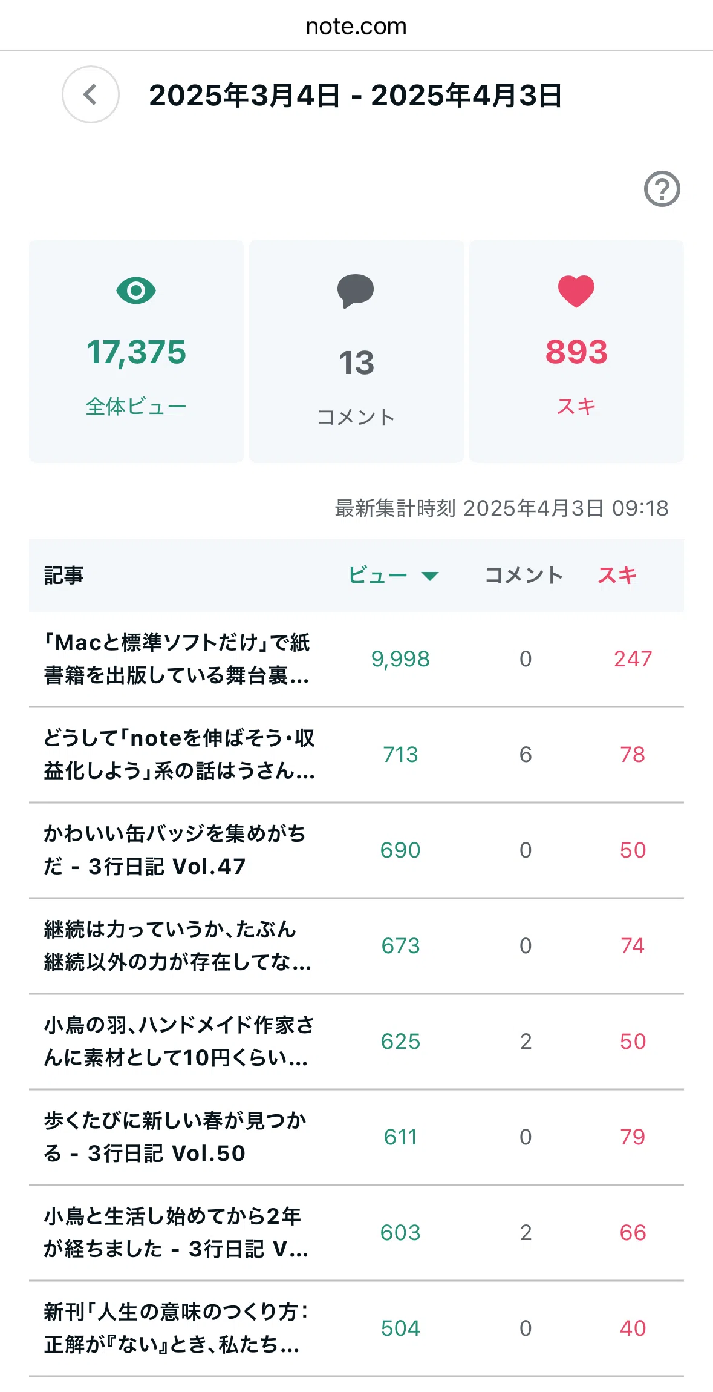
Task: Click the note.com address bar
Action: tap(356, 26)
